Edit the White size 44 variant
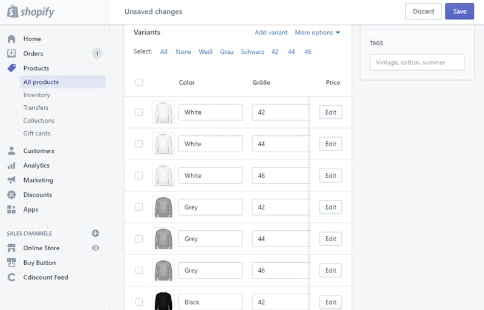This screenshot has height=310, width=484. (330, 144)
